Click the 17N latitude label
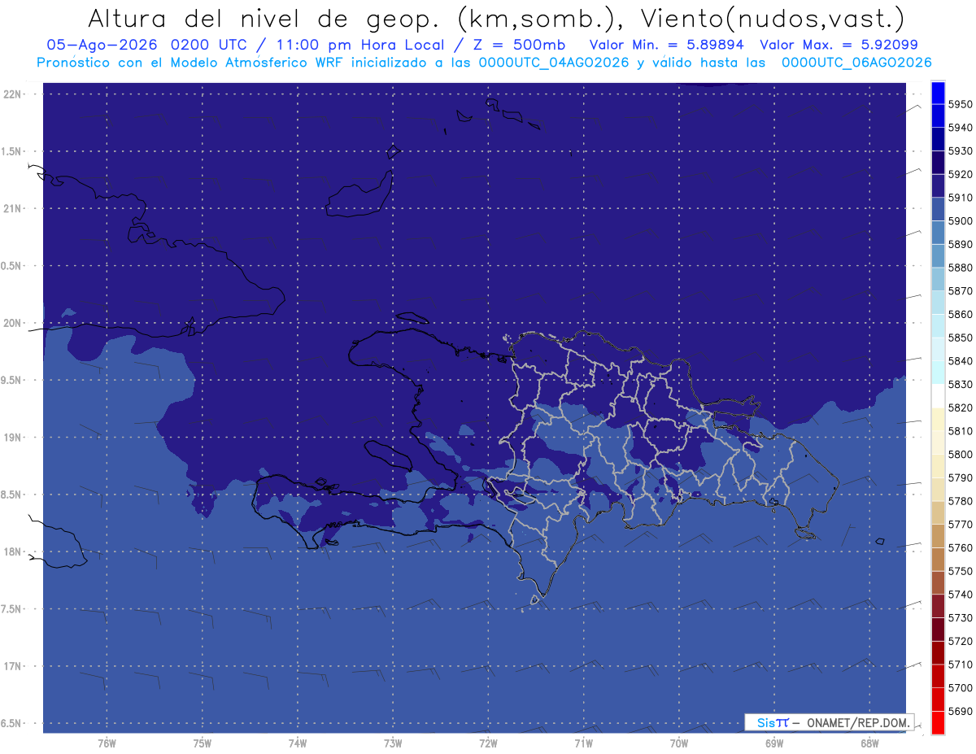Screen dimensions: 976x754 point(12,666)
